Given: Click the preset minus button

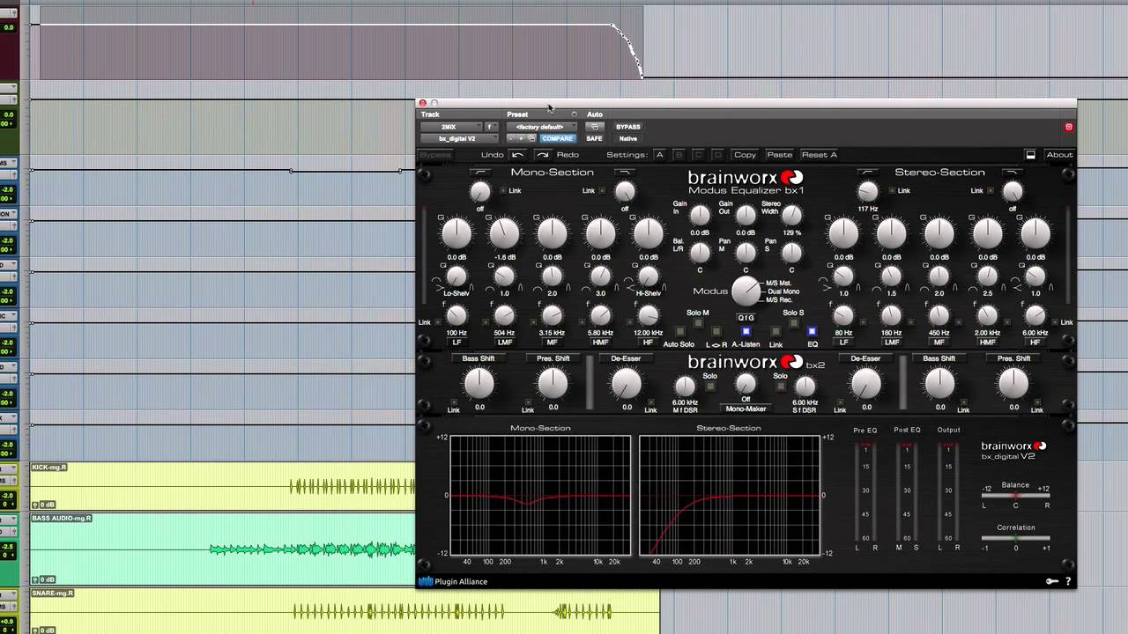Looking at the screenshot, I should 511,138.
